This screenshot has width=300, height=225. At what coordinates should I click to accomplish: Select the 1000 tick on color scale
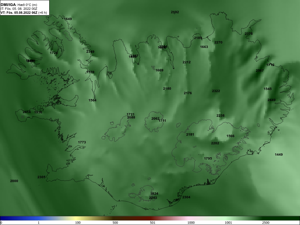191,223
